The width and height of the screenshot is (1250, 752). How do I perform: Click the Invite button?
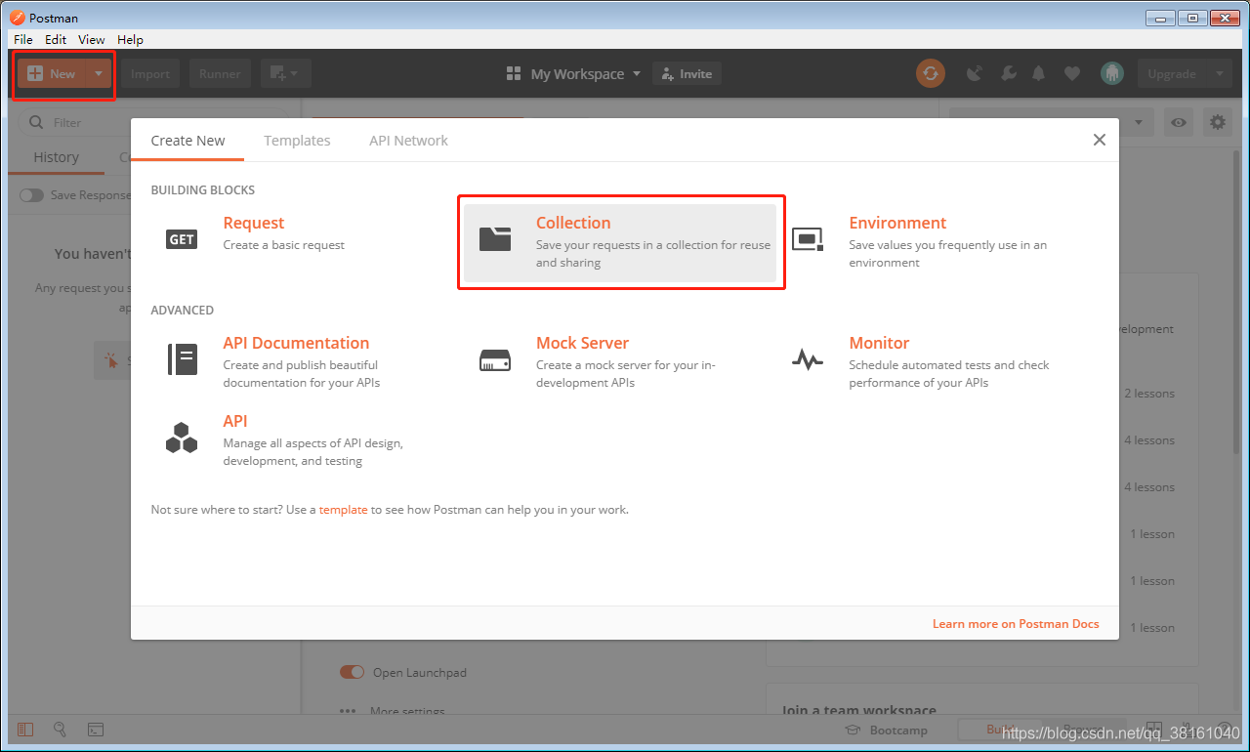(687, 73)
